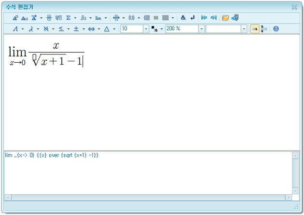The width and height of the screenshot is (304, 215).
Task: Expand the relation arrow template dropdown
Action: coord(124,18)
